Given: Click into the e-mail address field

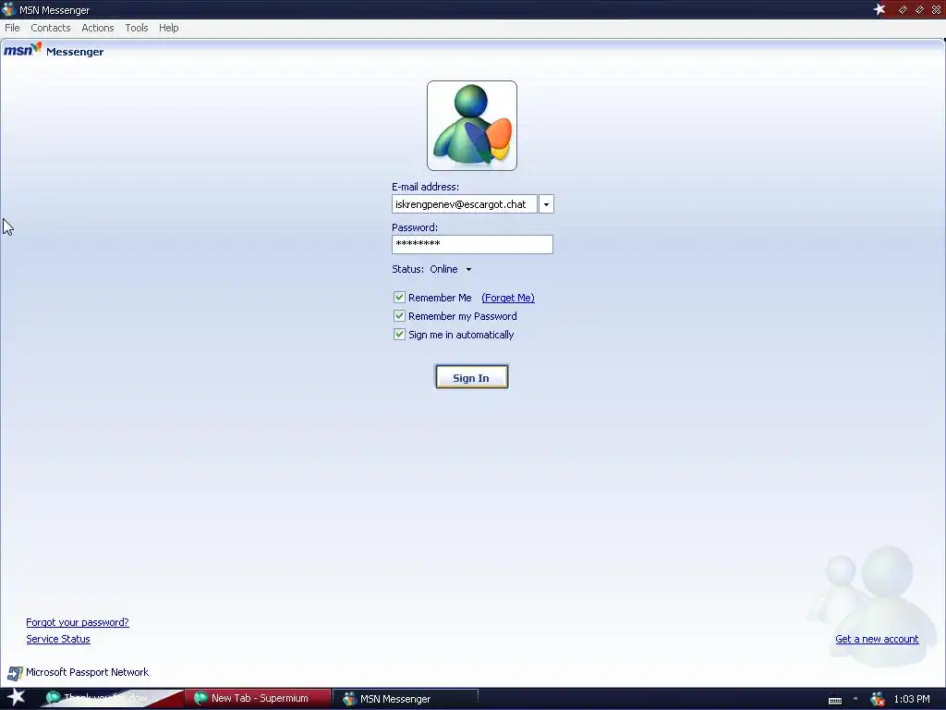Looking at the screenshot, I should (x=465, y=204).
